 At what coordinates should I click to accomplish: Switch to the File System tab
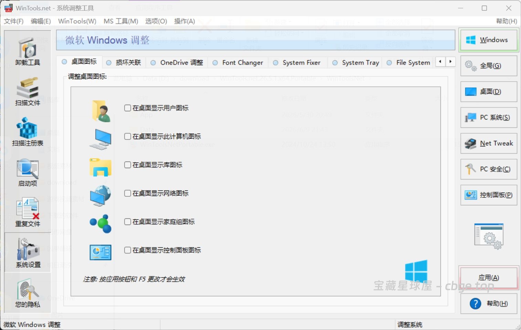tap(408, 63)
